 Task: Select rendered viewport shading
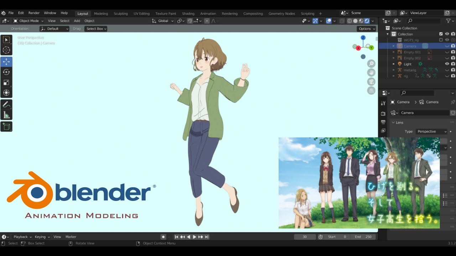tap(367, 21)
